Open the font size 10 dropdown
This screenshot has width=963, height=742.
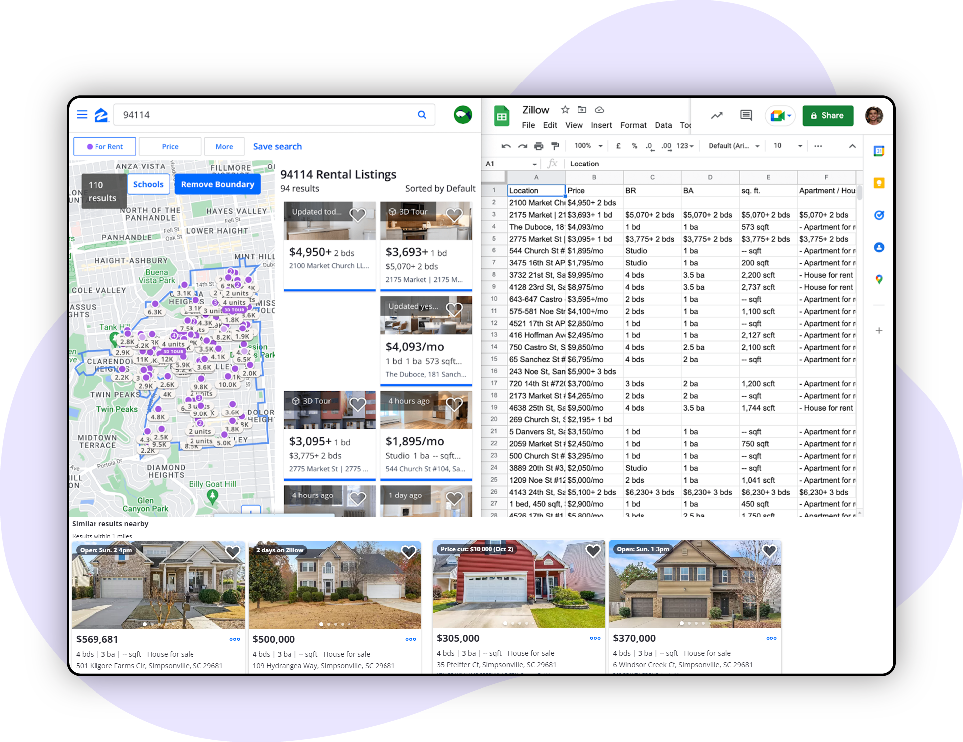click(x=788, y=146)
